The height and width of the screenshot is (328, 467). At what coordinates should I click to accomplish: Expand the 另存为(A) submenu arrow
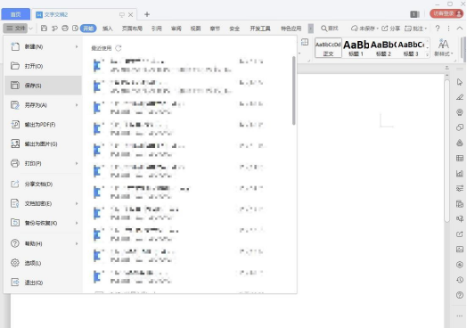point(77,105)
